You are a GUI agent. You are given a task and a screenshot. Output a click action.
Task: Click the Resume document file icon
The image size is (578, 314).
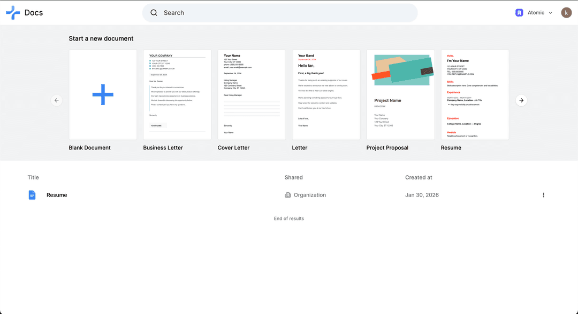click(32, 195)
